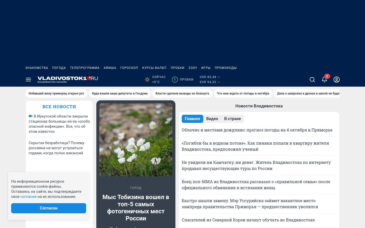Click chip Что нам ждать от погоды в октябре
This screenshot has width=365, height=228.
243,93
